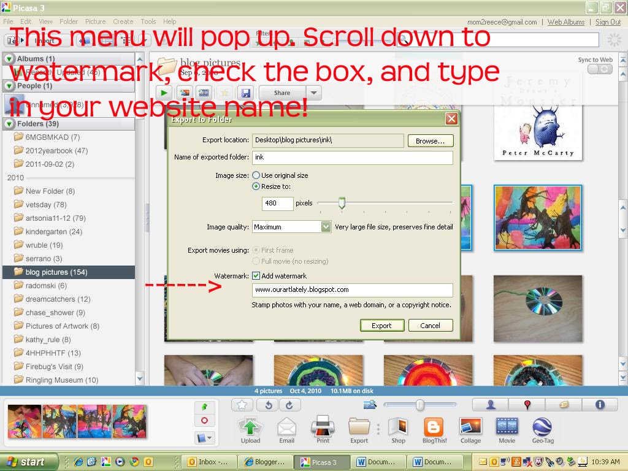Screen dimensions: 628x471
Task: Select the CD weaving thumbnail on wood
Action: point(537,308)
